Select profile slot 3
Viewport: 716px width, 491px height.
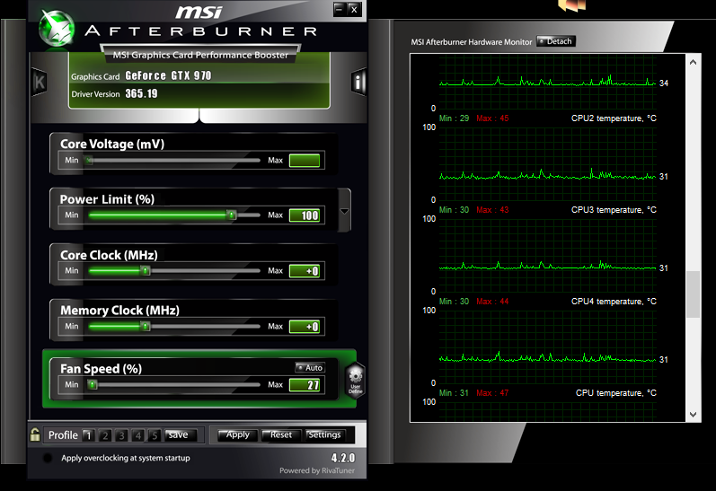pyautogui.click(x=121, y=435)
